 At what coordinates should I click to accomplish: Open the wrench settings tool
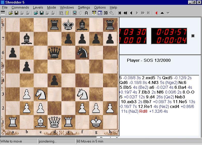(111, 13)
